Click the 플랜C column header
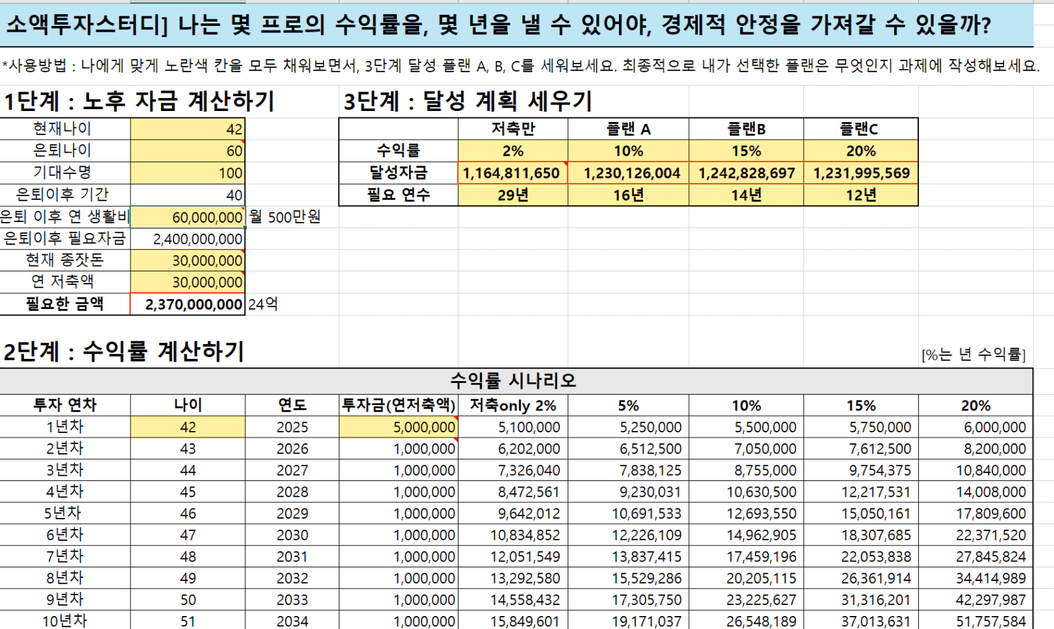The width and height of the screenshot is (1054, 629). (x=861, y=129)
